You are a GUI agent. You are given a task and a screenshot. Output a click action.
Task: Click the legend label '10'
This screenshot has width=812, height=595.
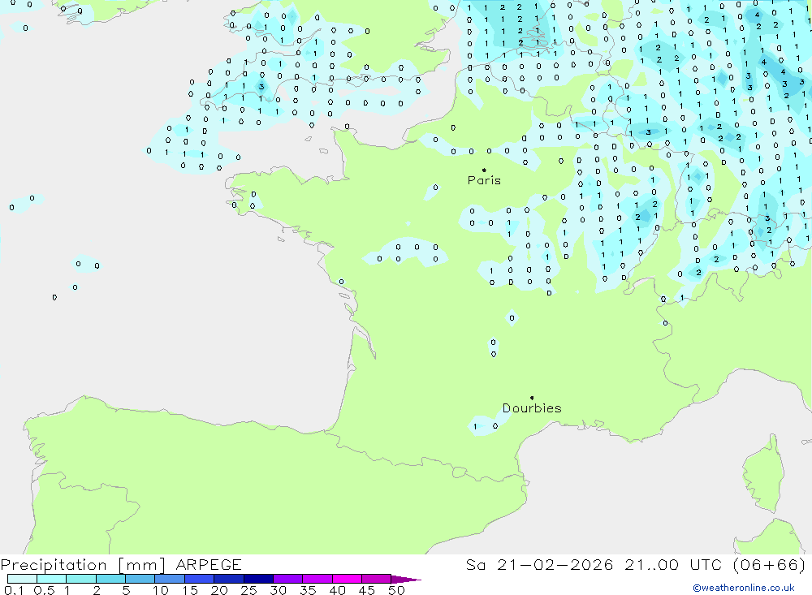point(161,590)
